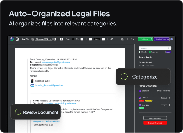The image size is (183, 133).
Task: Click the Add File document icon
Action: [17, 39]
